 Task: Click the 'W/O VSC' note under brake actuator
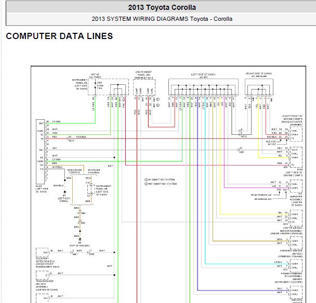(271, 142)
